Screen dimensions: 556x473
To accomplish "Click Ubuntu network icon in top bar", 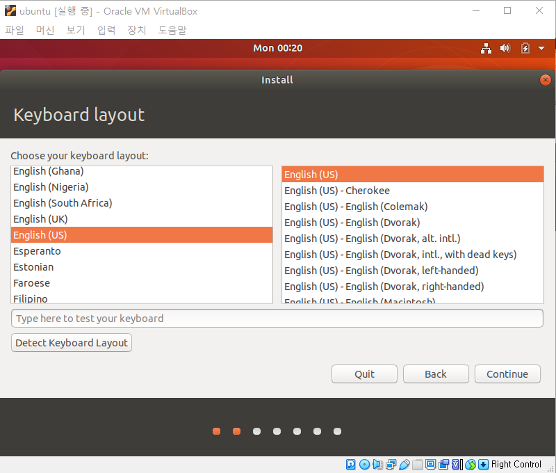I will coord(486,48).
